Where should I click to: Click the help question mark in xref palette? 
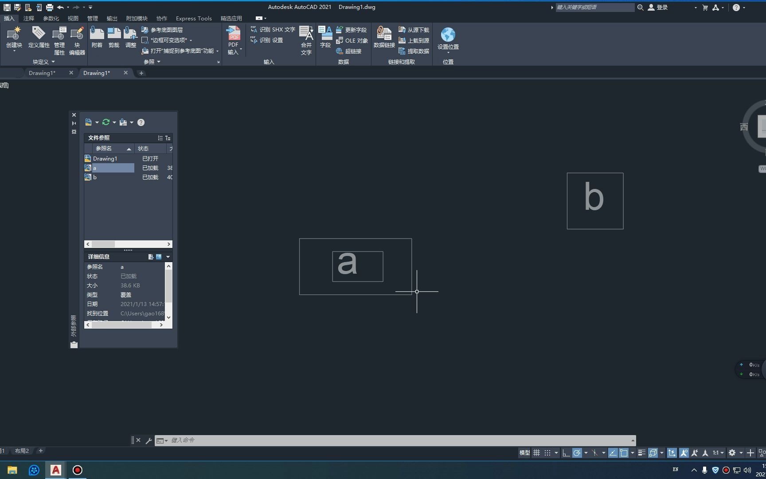[x=141, y=122]
